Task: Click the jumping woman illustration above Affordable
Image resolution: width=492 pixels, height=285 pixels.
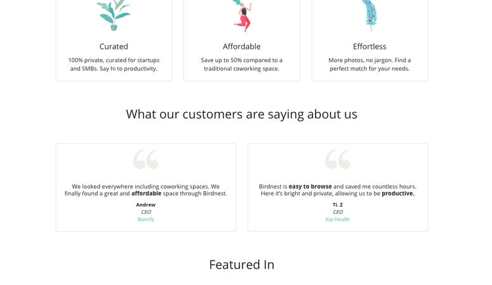Action: 242,16
